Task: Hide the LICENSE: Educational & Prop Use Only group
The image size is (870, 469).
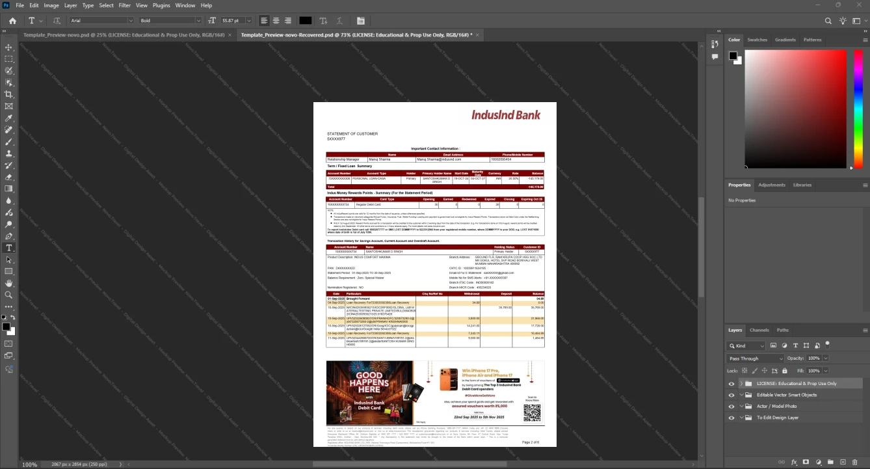Action: (x=732, y=384)
